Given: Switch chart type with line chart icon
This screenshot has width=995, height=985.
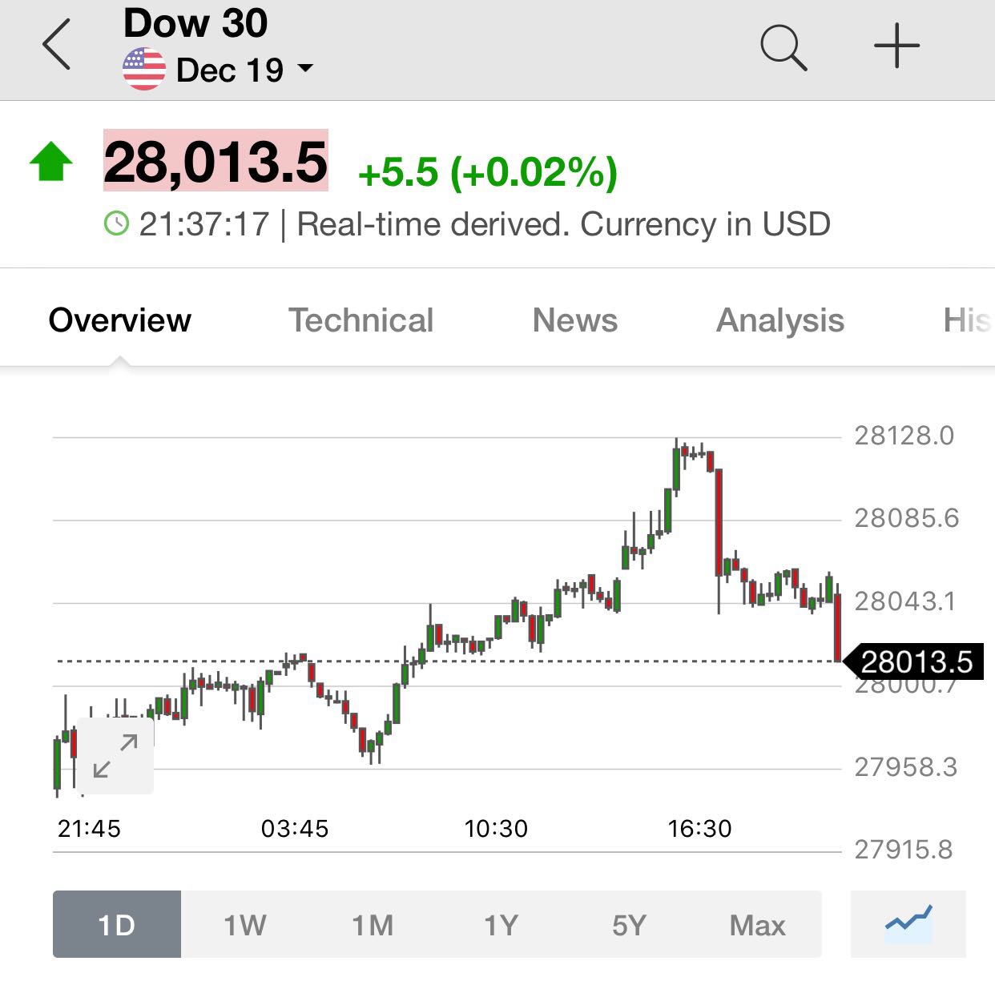Looking at the screenshot, I should coord(908,924).
